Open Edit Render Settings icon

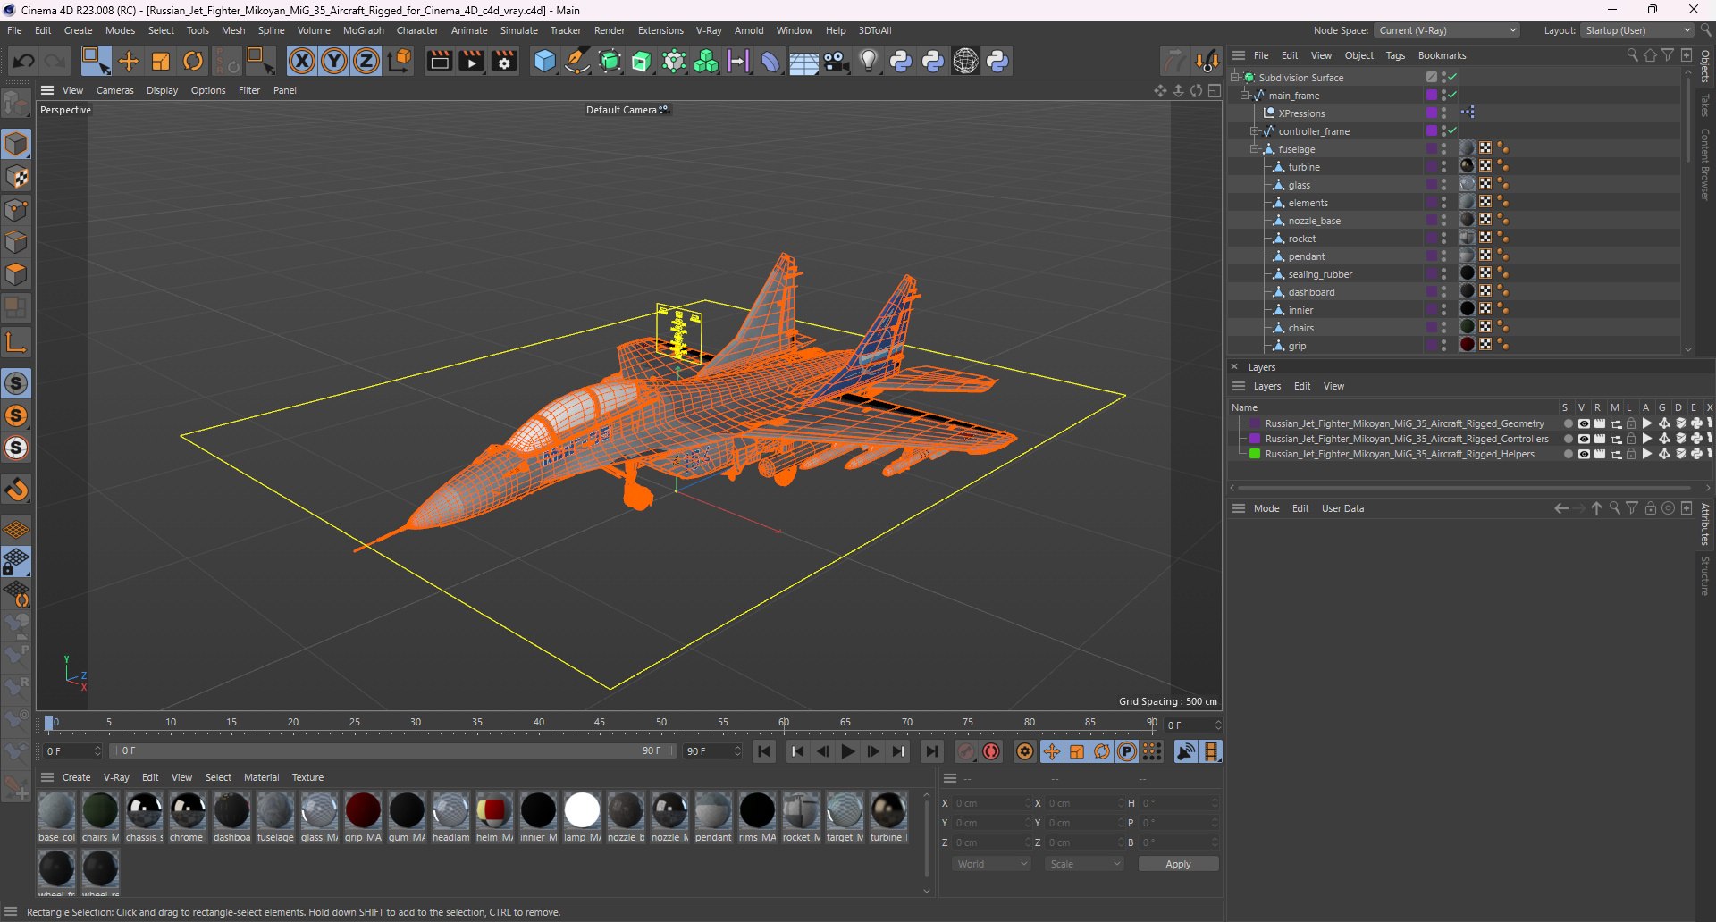coord(505,61)
